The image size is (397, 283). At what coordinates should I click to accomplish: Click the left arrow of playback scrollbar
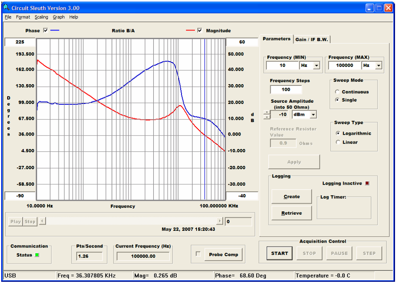42,221
